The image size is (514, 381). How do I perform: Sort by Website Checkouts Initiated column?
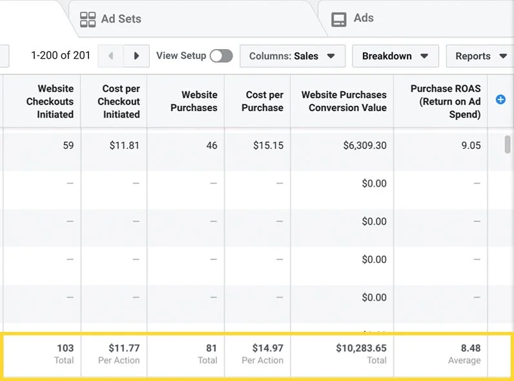pyautogui.click(x=50, y=101)
